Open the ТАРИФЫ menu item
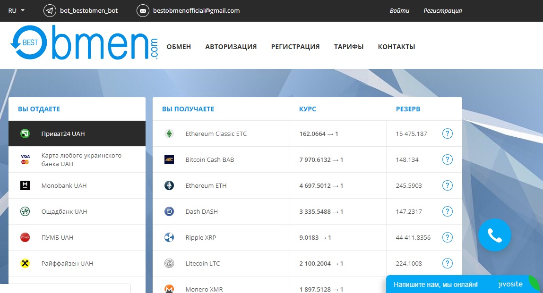This screenshot has width=543, height=293. tap(348, 47)
